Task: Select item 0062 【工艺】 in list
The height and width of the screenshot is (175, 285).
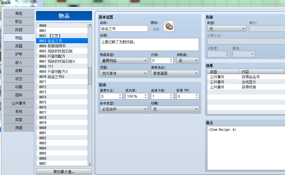Action: pyautogui.click(x=62, y=36)
